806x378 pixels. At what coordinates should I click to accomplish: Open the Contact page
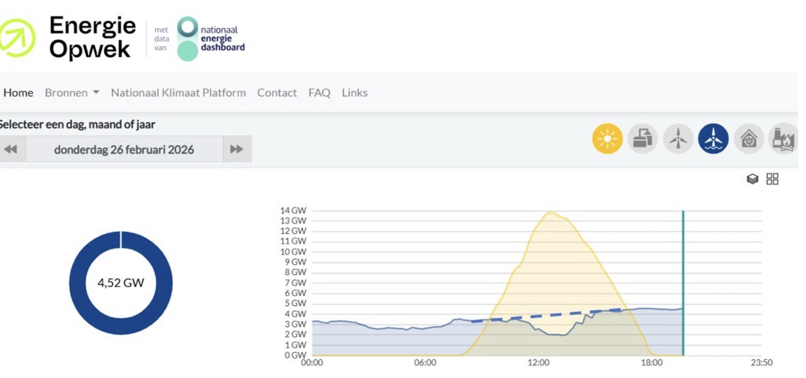click(276, 93)
